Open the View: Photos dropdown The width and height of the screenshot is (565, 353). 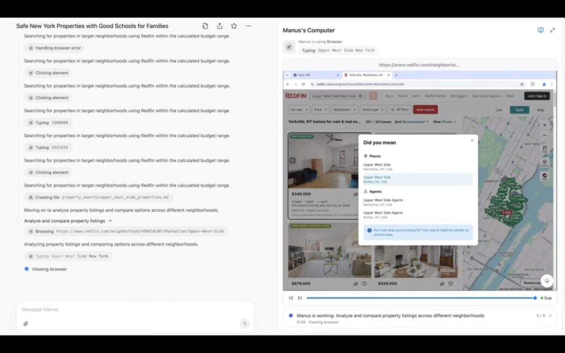pos(445,122)
